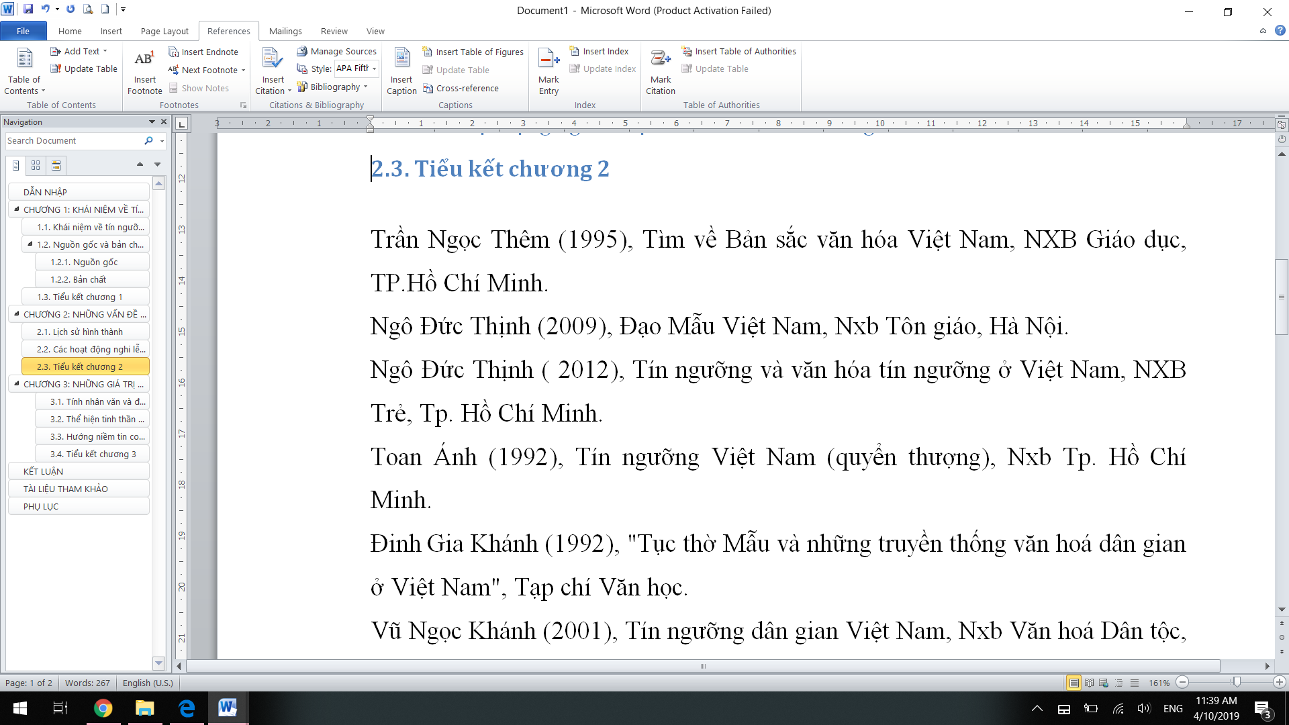This screenshot has height=725, width=1289.
Task: Switch to browse headings view in Navigation
Action: tap(15, 165)
